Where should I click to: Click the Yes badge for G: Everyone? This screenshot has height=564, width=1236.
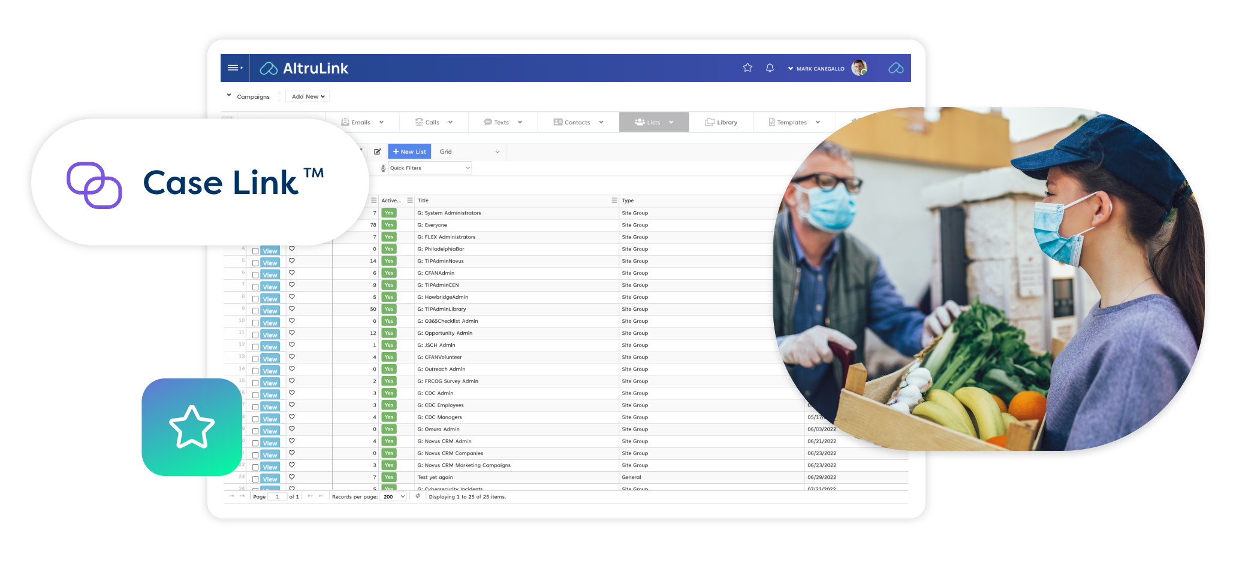click(x=389, y=225)
